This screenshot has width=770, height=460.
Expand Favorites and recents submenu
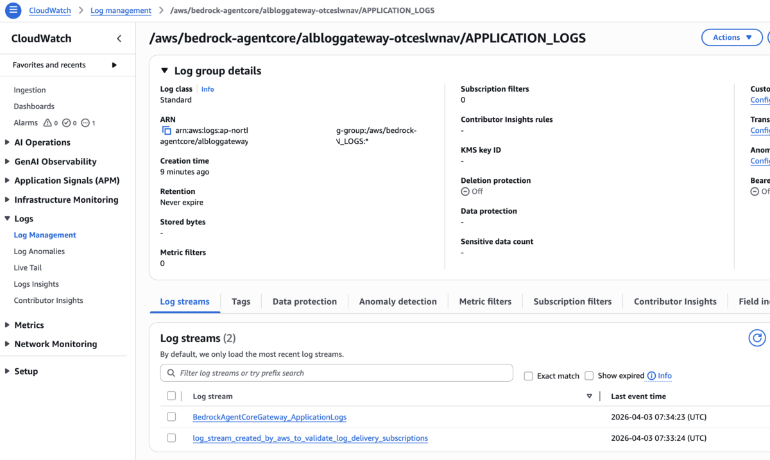click(114, 65)
